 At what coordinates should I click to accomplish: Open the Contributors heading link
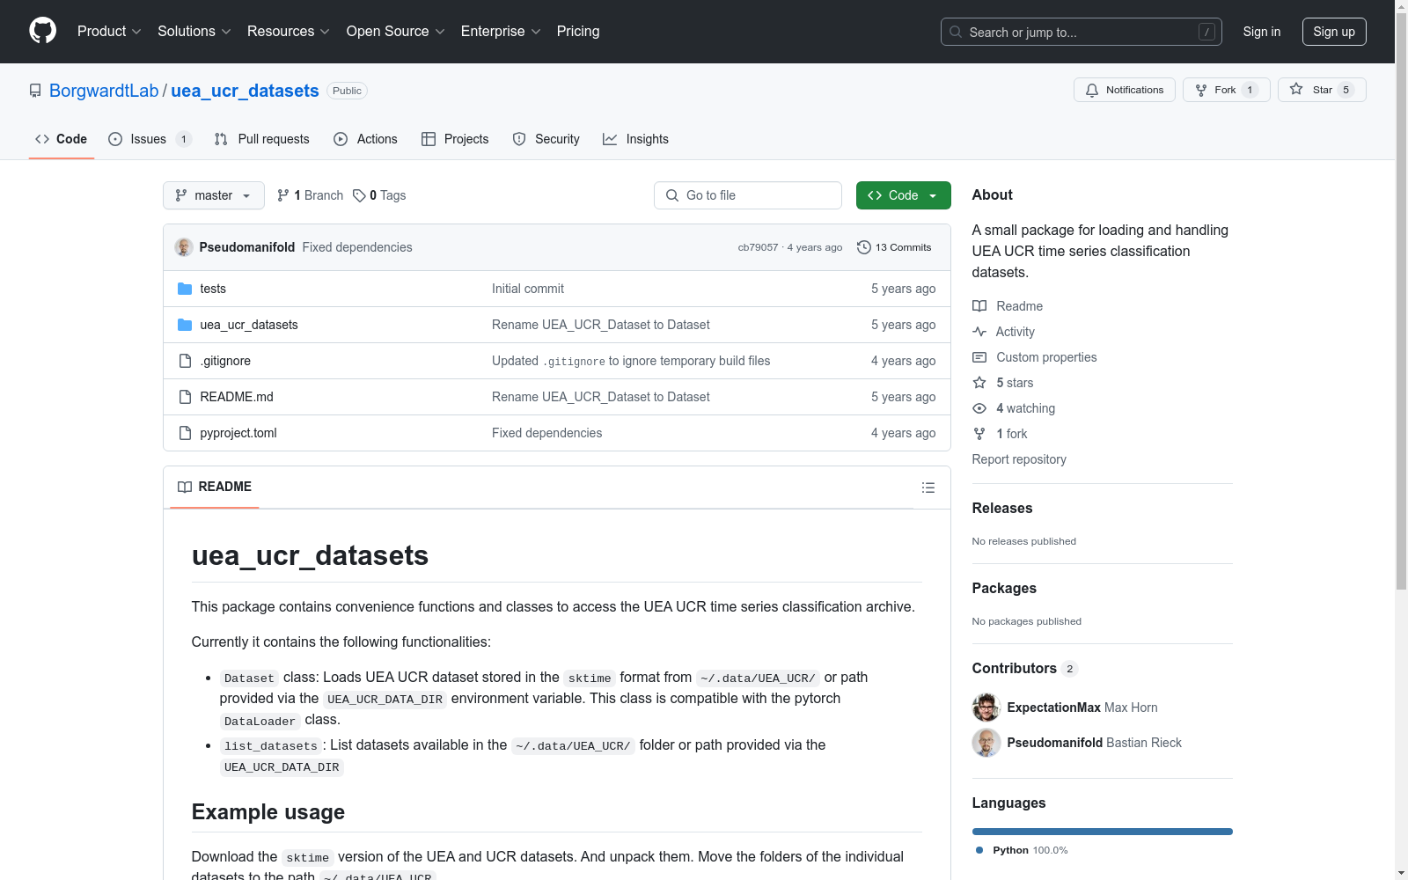[x=1025, y=668]
